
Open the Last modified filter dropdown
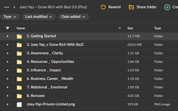(38, 17)
